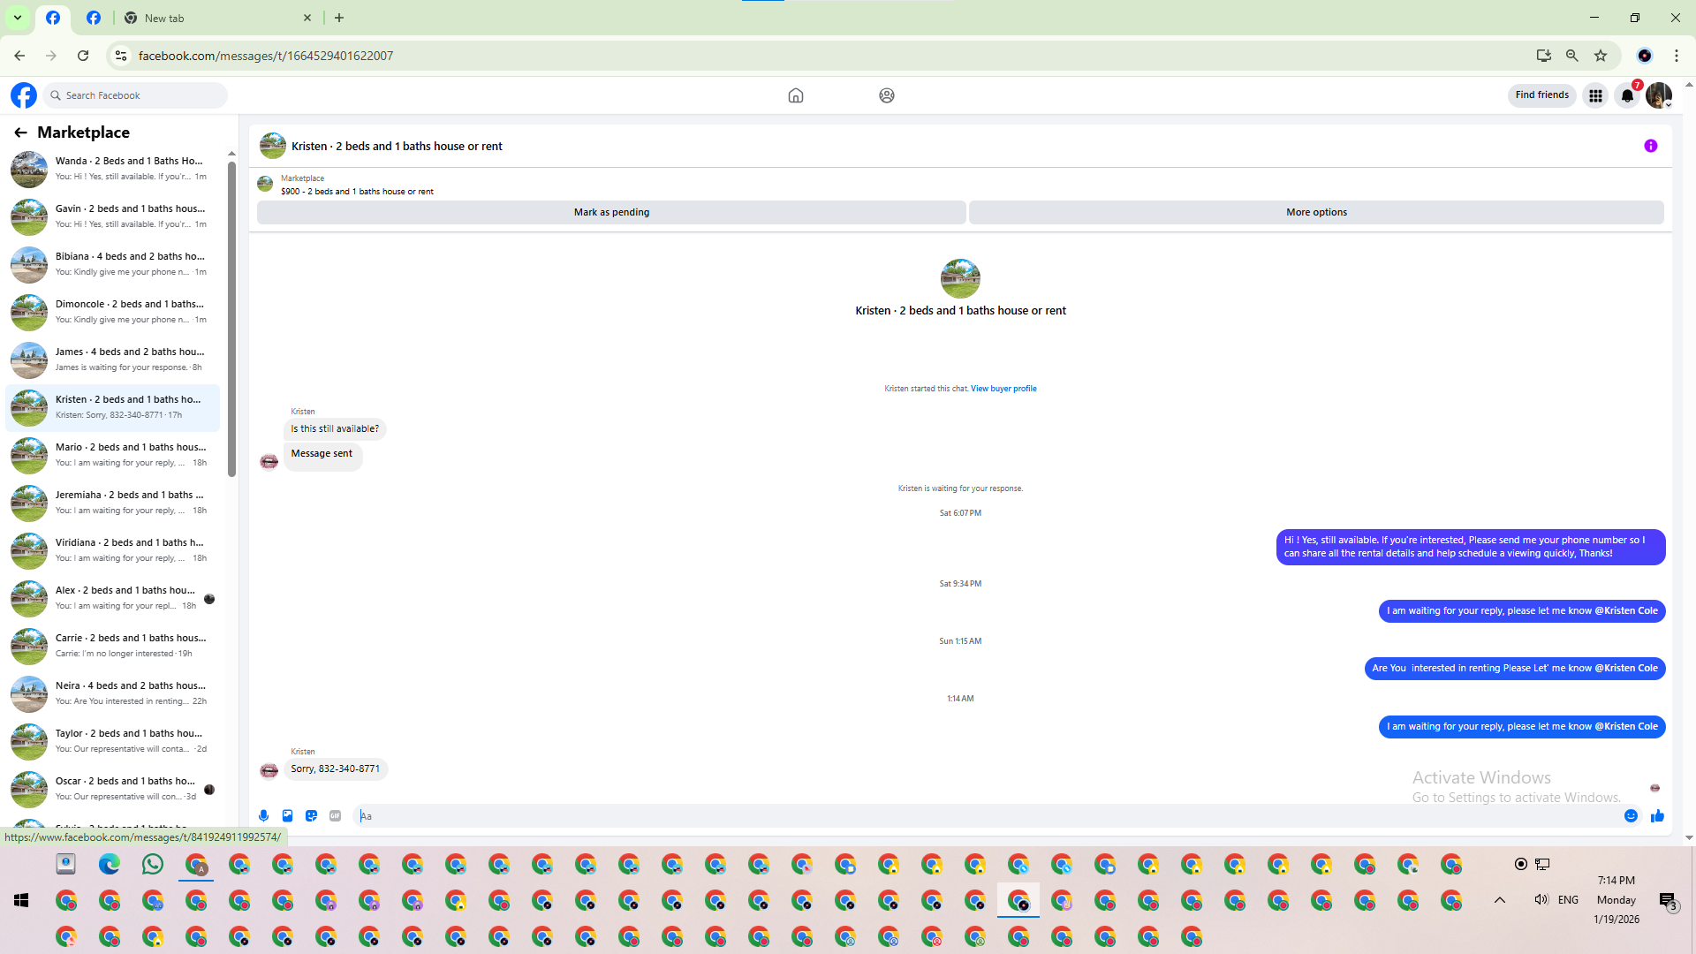Screen dimensions: 1696x954
Task: Click the voice clip microphone icon
Action: (263, 816)
